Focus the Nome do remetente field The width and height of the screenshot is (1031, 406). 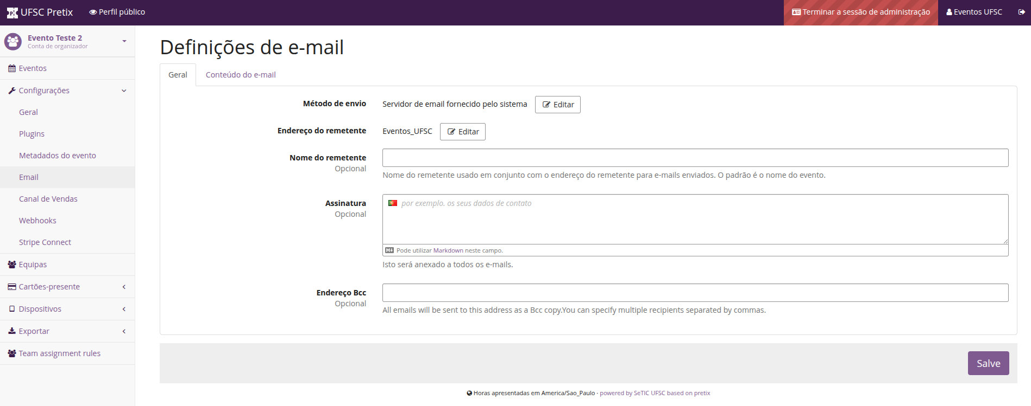point(695,158)
